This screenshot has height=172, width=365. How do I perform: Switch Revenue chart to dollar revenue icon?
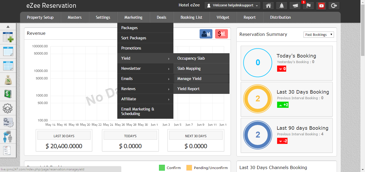coord(222,34)
